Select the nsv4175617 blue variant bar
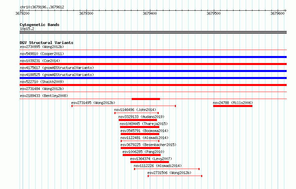The height and width of the screenshot is (189, 296). [x=153, y=71]
